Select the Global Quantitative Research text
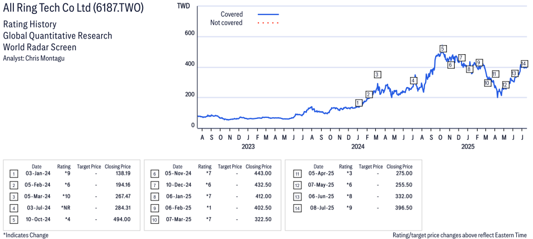Viewport: 533px width, 239px height. tap(57, 36)
